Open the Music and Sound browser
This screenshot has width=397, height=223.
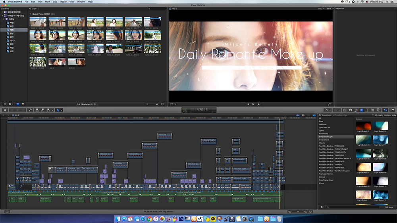tap(356, 110)
